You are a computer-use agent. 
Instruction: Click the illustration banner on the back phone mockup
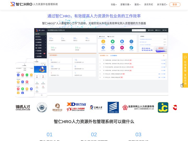pos(40,69)
